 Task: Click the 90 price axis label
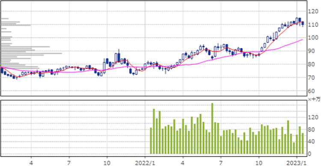point(312,51)
